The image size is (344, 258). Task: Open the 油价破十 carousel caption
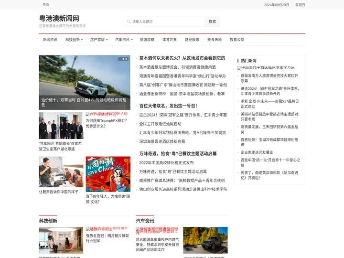click(85, 102)
